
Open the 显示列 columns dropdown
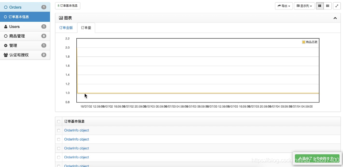coord(304,6)
